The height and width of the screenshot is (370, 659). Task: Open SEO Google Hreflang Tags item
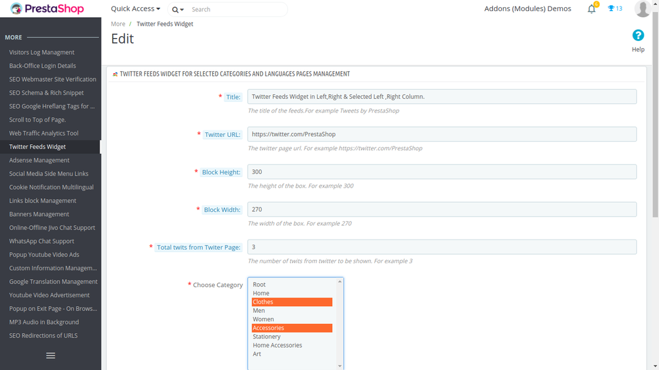[51, 106]
